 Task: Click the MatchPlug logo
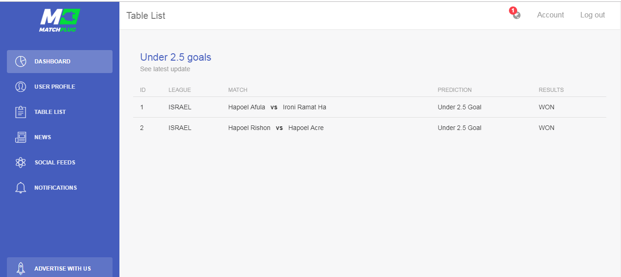(60, 21)
